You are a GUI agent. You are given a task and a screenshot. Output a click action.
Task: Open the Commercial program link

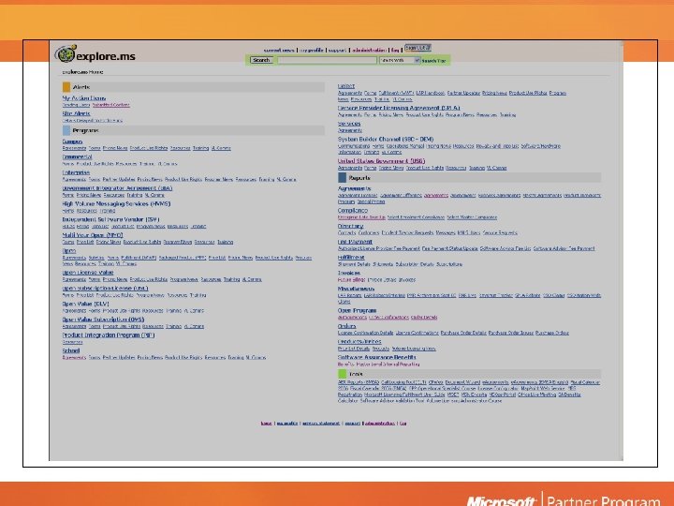77,157
